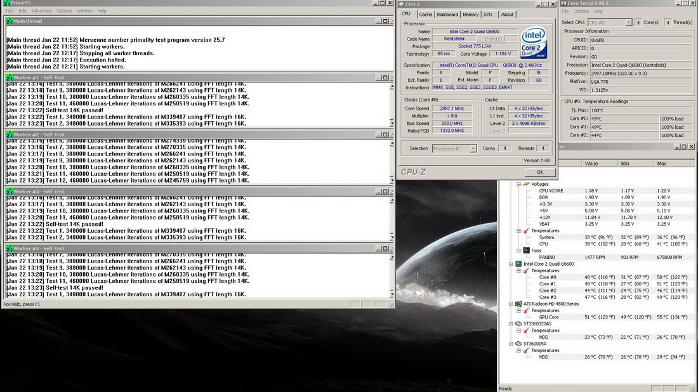Open the Options menu in Prime95

point(63,11)
